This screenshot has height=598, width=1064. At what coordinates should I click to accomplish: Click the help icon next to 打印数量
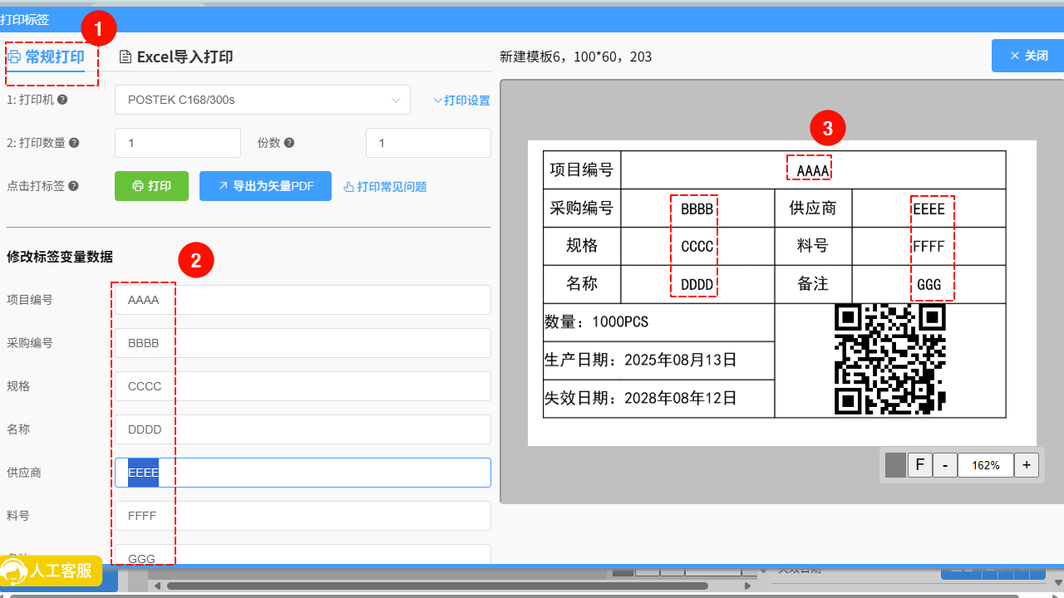tap(74, 143)
